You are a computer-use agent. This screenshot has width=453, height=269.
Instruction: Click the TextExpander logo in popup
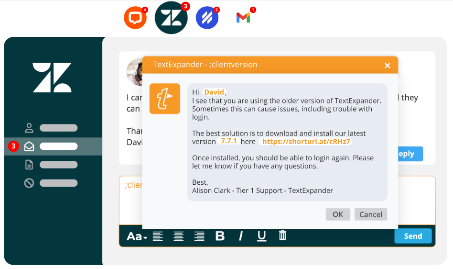[x=165, y=99]
